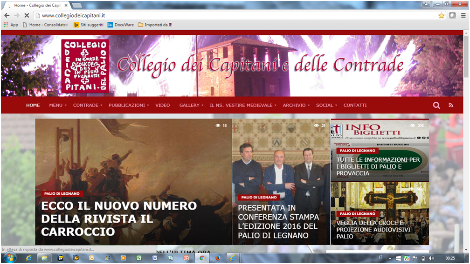Click Palio di Legnano tag on Veglia article
The height and width of the screenshot is (264, 470).
tap(358, 214)
